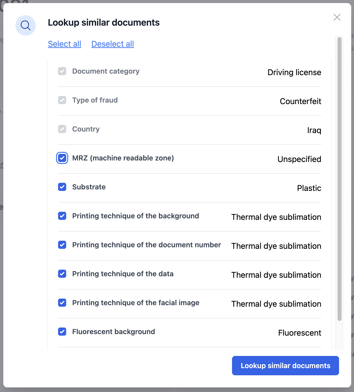Uncheck MRZ (machine readable zone) checkbox
This screenshot has width=354, height=392.
tap(62, 158)
